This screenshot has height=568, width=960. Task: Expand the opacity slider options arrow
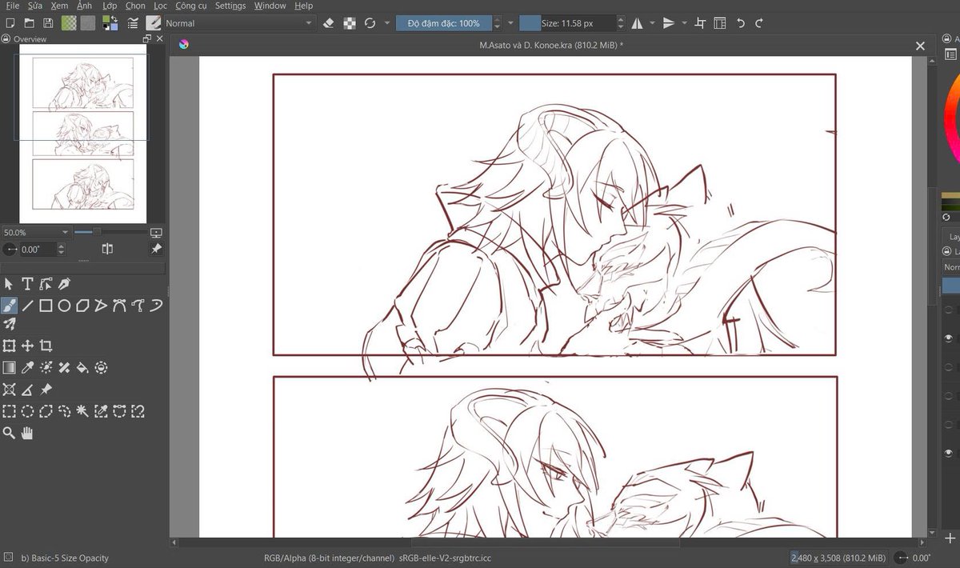pos(510,23)
